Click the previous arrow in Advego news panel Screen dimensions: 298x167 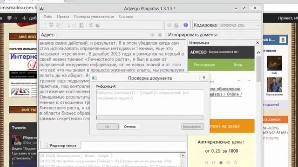pos(239,81)
